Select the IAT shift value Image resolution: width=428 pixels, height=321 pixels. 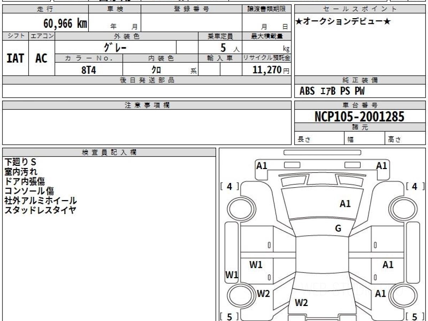(15, 58)
